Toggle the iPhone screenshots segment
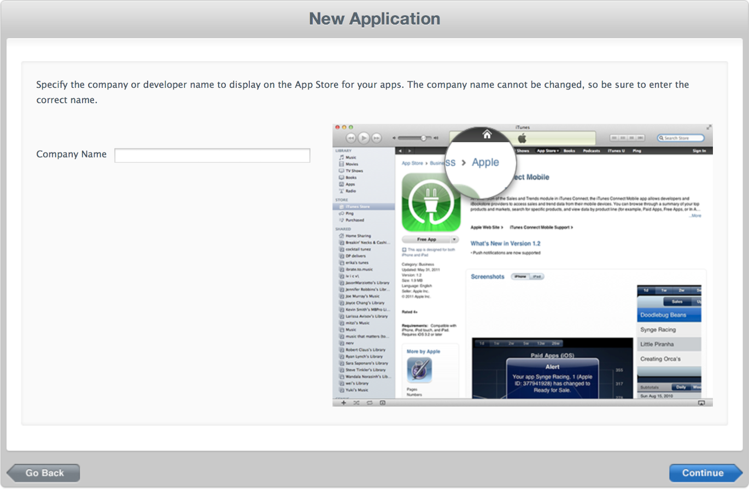The height and width of the screenshot is (489, 749). (x=519, y=277)
